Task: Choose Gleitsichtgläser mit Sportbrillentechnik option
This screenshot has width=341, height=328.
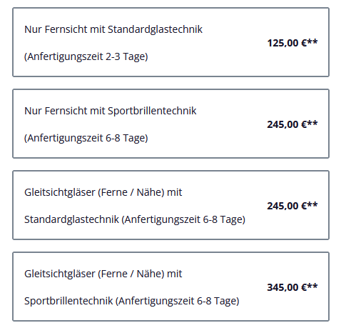Action: 170,287
